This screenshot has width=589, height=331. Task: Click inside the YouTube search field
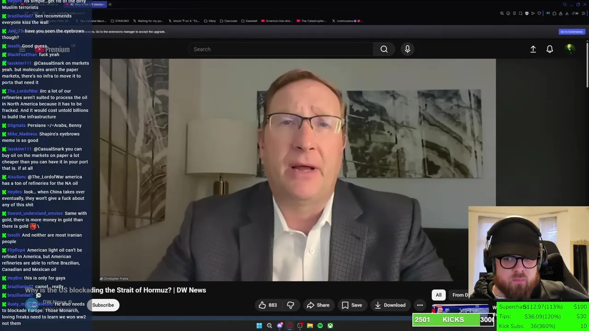coord(281,49)
